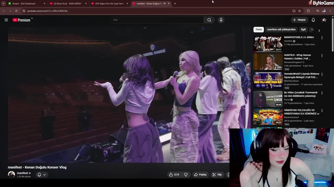Open HomekoWorld 5.Ayında video thumbnail

pyautogui.click(x=268, y=81)
